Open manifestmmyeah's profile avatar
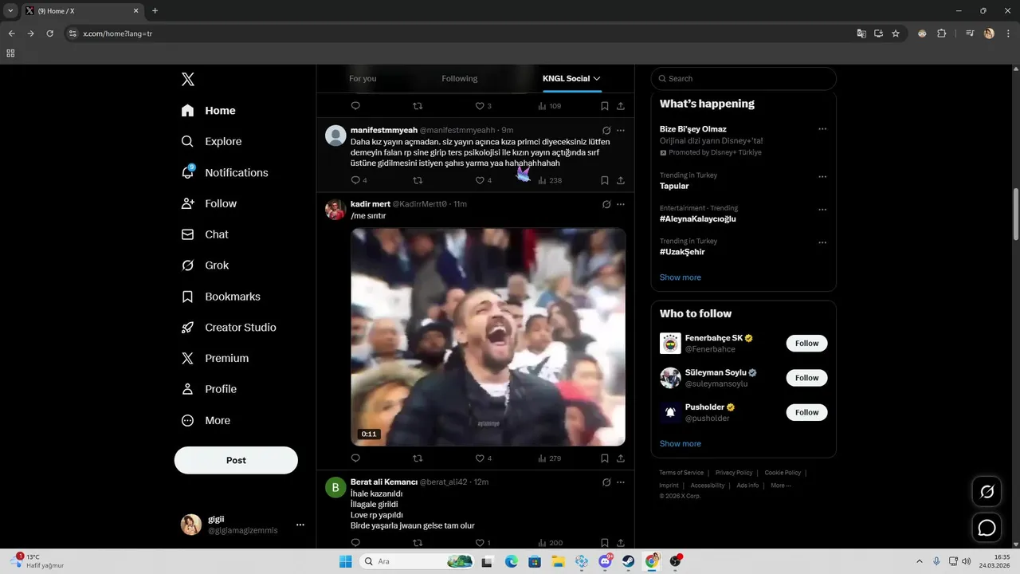Image resolution: width=1020 pixels, height=574 pixels. tap(335, 135)
